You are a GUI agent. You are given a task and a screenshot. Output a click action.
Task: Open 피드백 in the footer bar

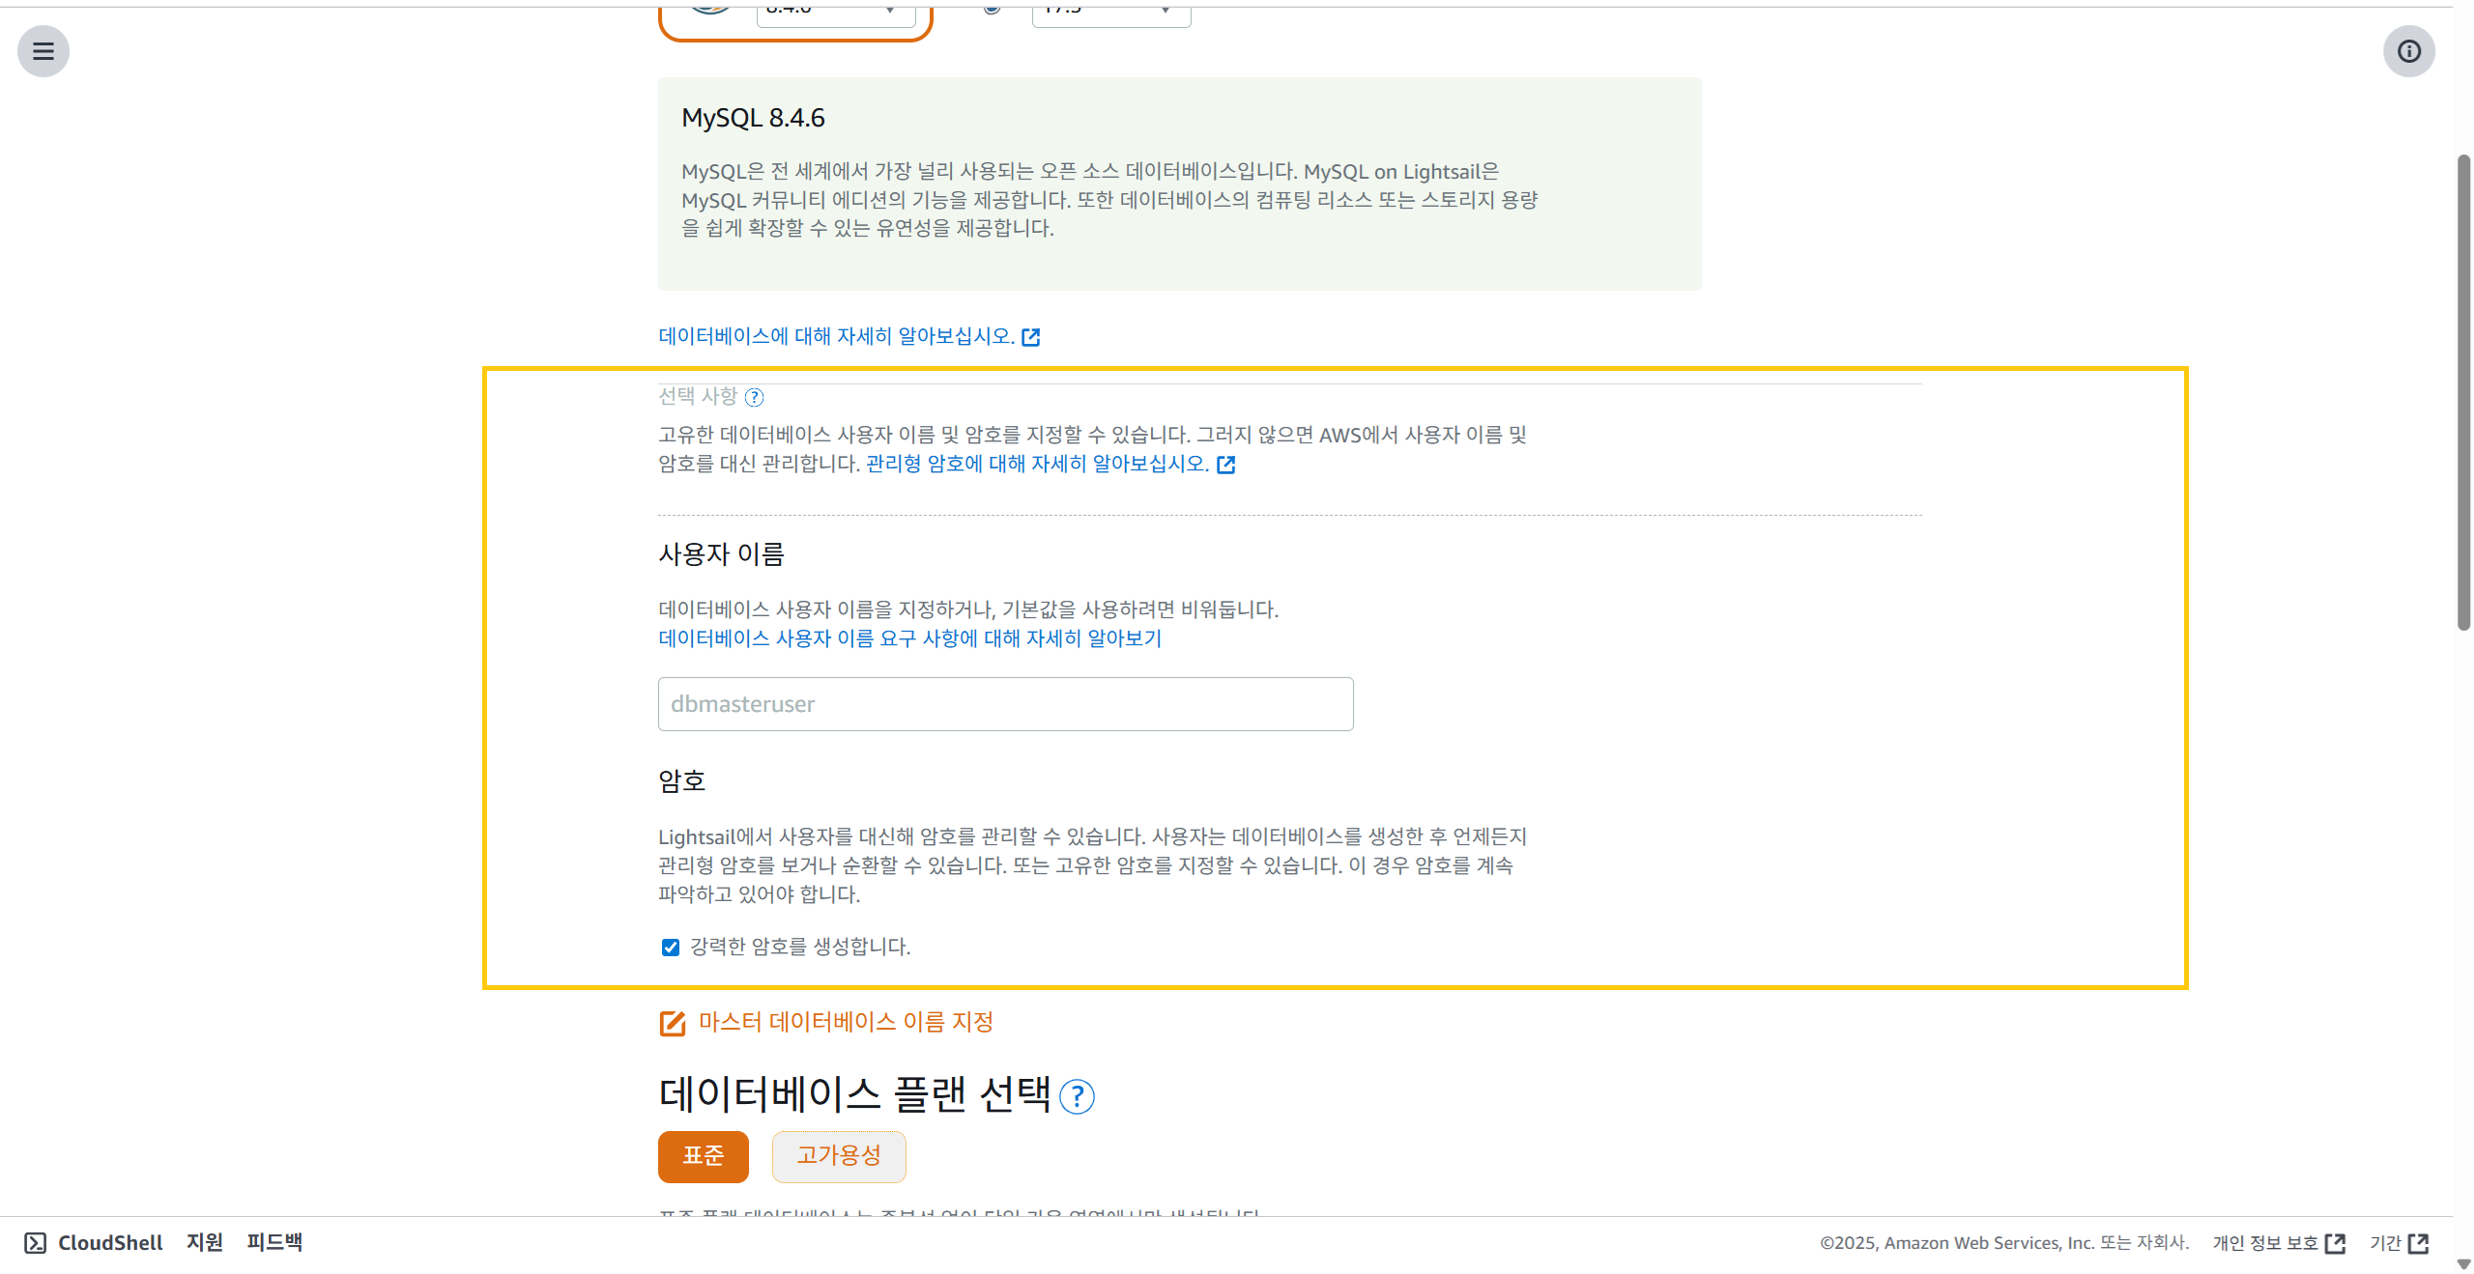tap(274, 1243)
